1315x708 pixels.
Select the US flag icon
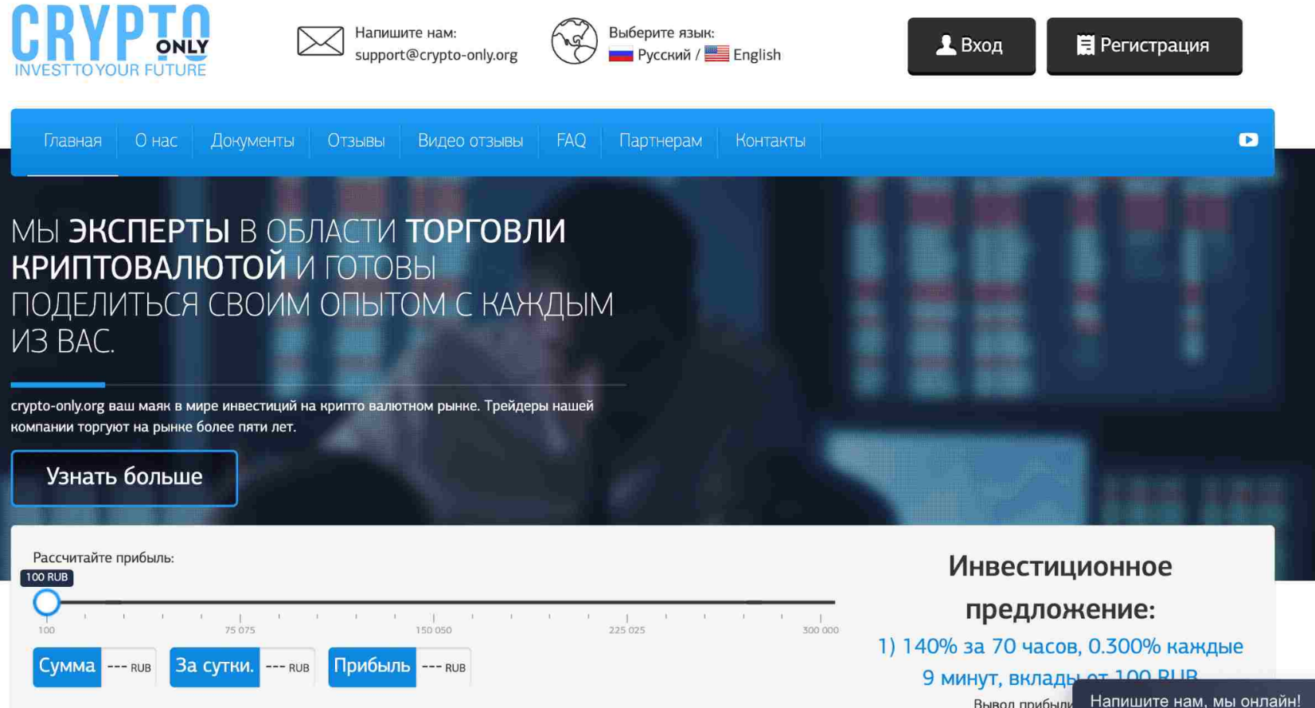(x=716, y=54)
